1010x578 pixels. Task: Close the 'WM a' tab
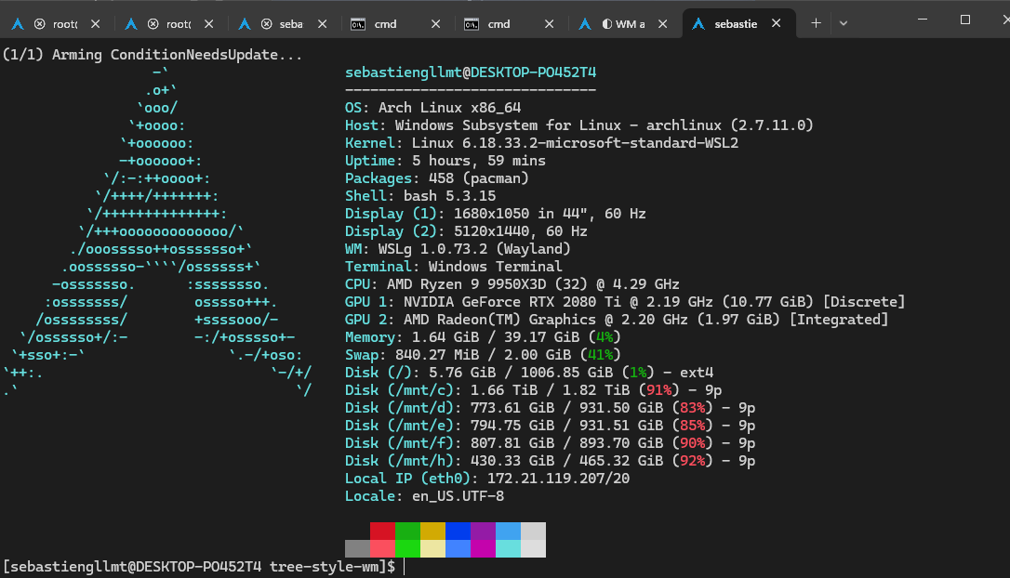pos(662,24)
